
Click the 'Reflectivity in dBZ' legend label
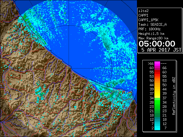point(174,96)
